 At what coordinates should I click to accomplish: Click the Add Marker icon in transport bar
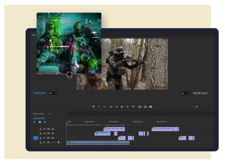pyautogui.click(x=94, y=107)
